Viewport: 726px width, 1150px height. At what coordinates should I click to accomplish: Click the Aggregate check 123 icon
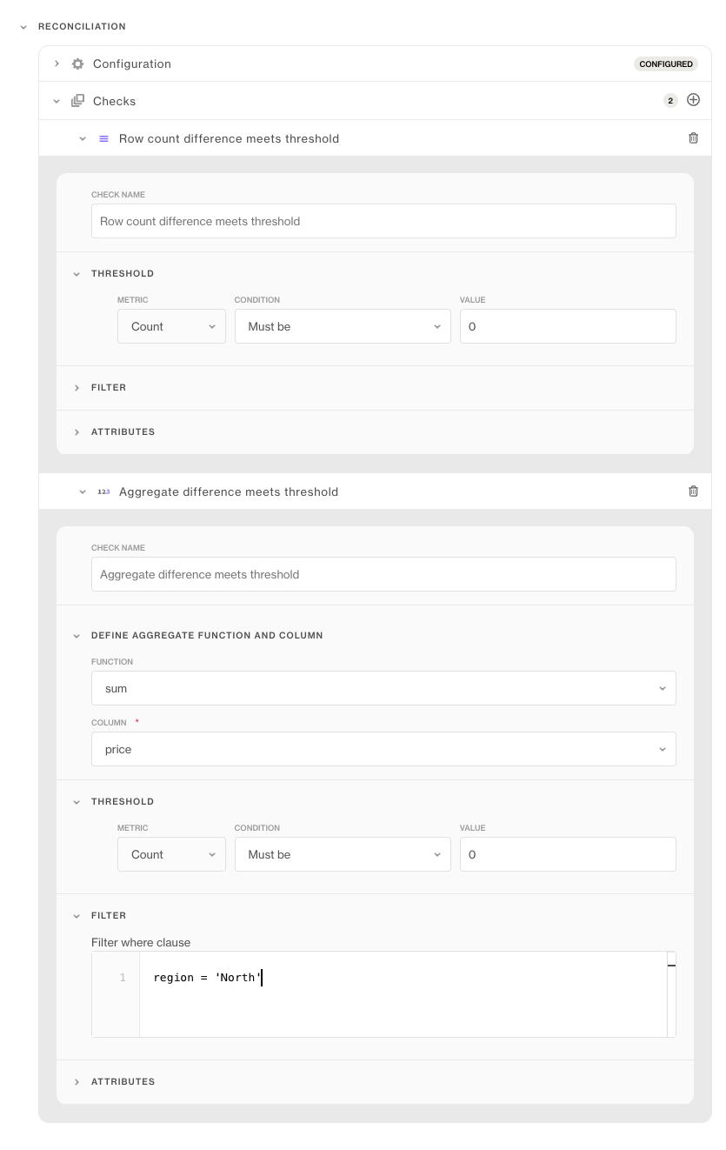coord(103,491)
